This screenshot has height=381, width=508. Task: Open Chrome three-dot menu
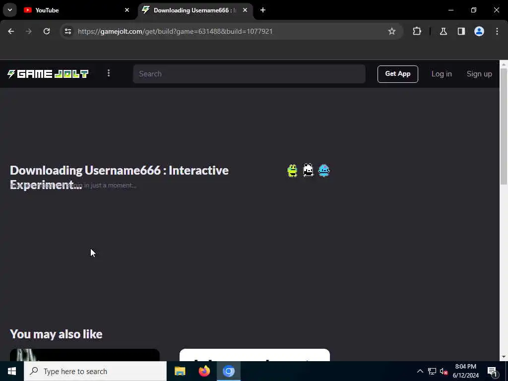497,31
